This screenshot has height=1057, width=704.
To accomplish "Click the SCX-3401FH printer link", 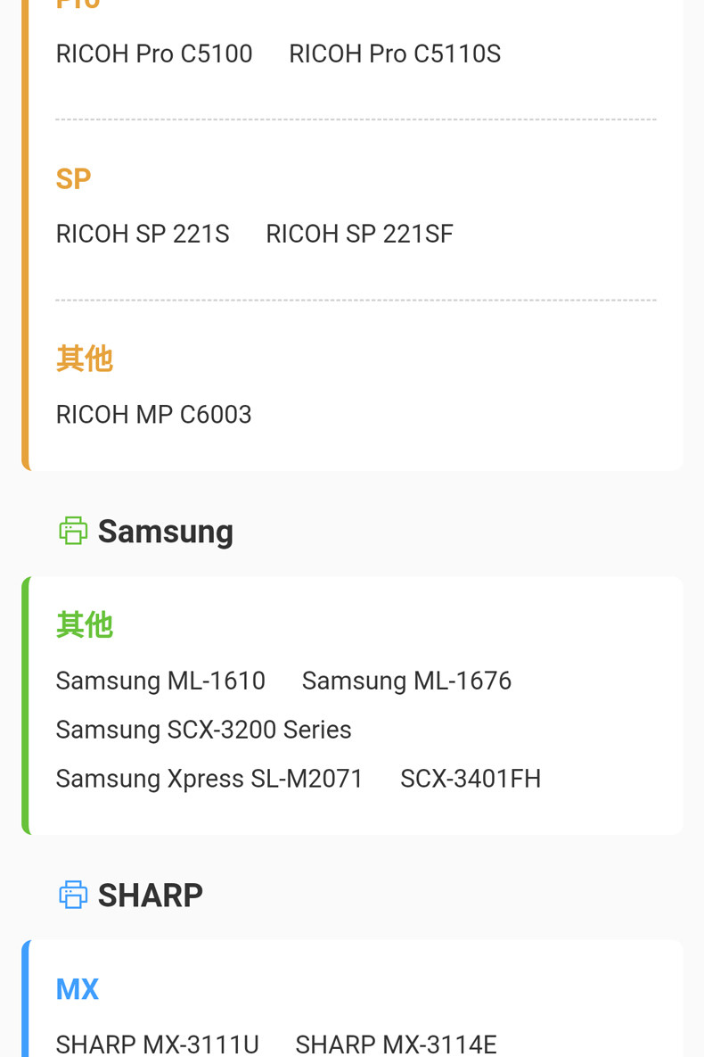I will click(471, 779).
